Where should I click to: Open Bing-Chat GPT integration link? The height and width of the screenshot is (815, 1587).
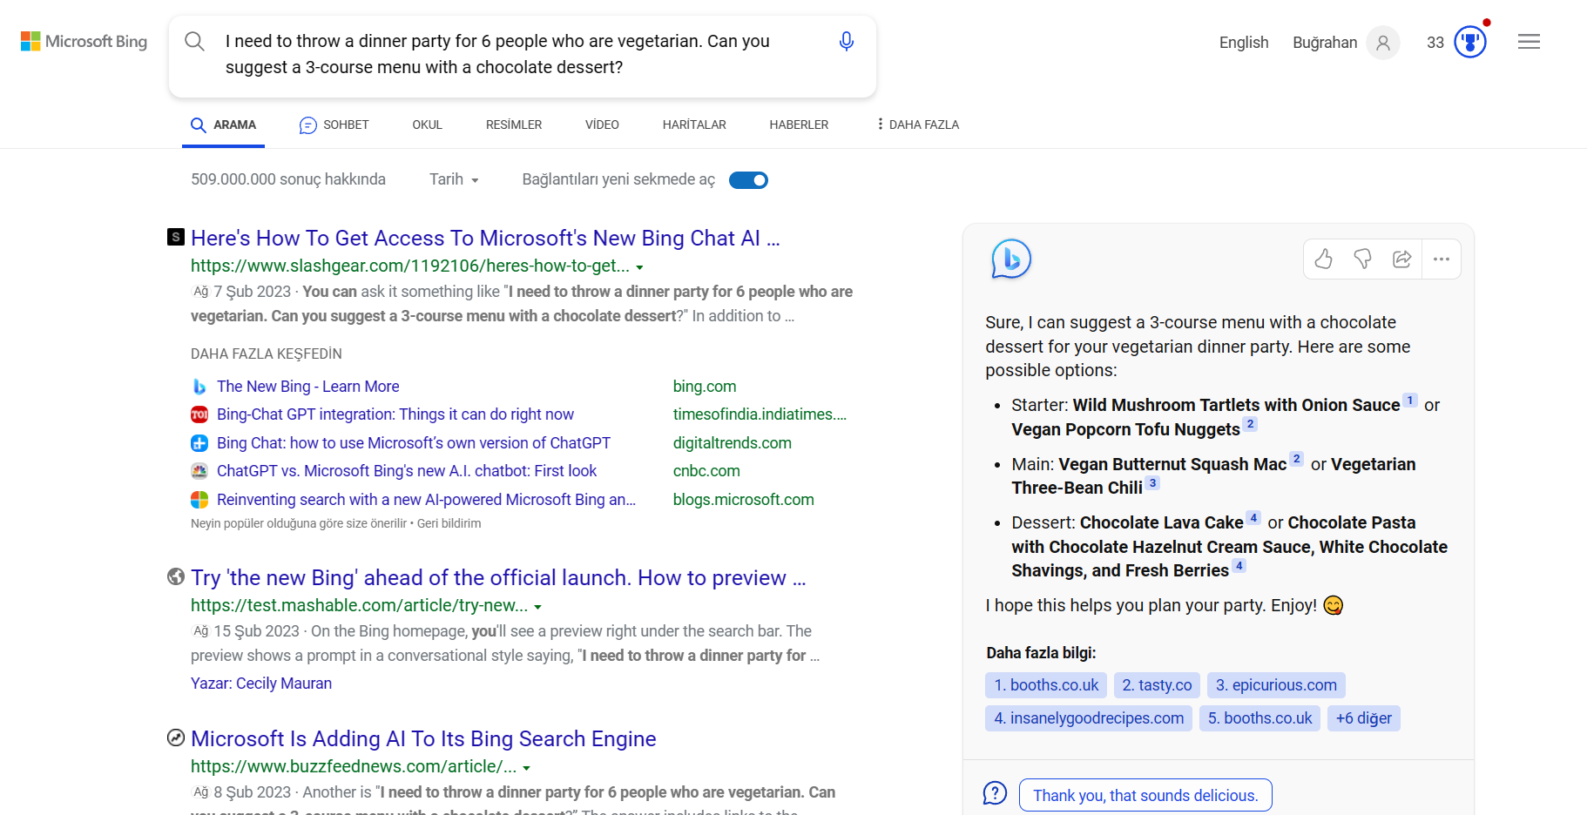(395, 414)
